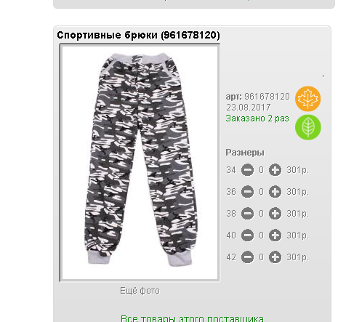Open 'Все товары этого поставщика' link
Viewport: 354px width, 322px height.
[x=192, y=318]
